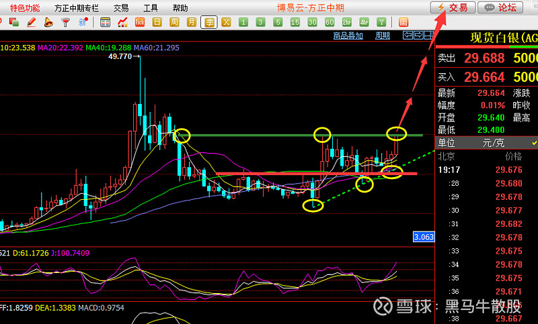
Task: Select the monthly (月) period icon
Action: tap(192, 22)
